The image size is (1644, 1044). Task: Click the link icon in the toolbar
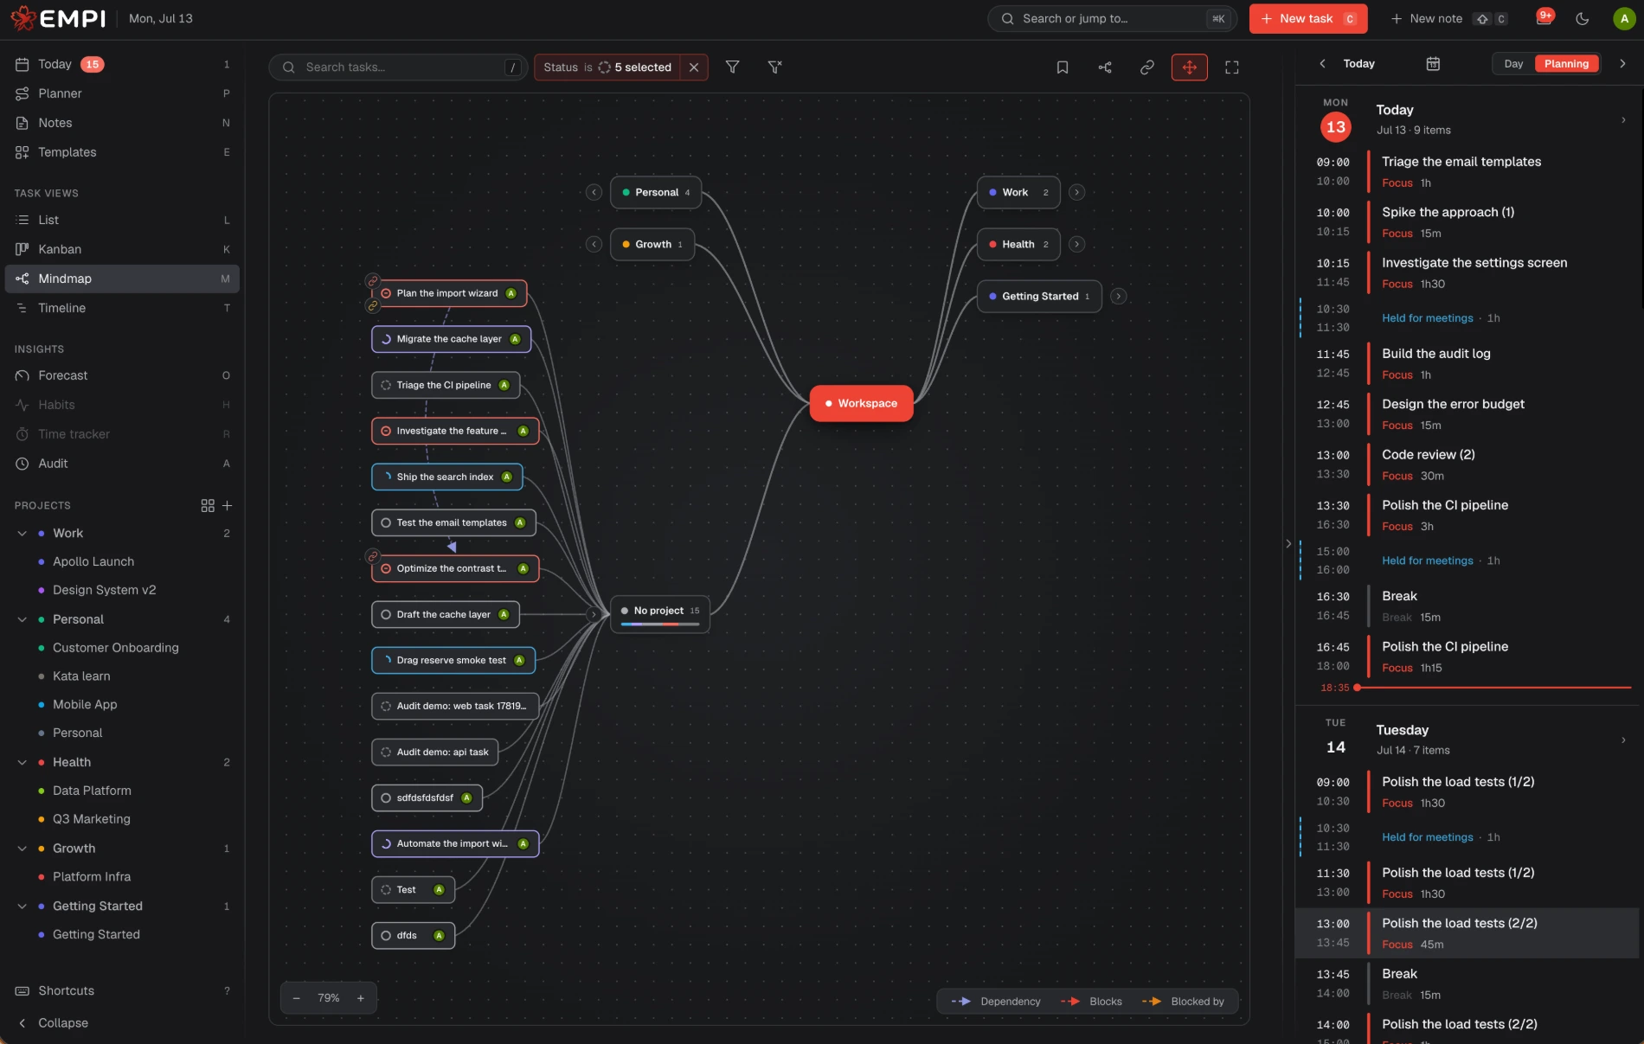(x=1147, y=67)
